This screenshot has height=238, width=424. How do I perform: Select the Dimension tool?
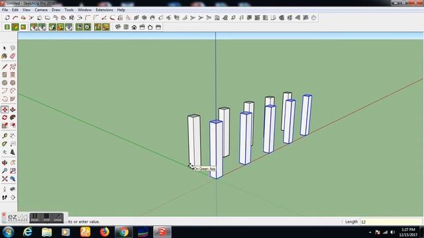point(13,136)
